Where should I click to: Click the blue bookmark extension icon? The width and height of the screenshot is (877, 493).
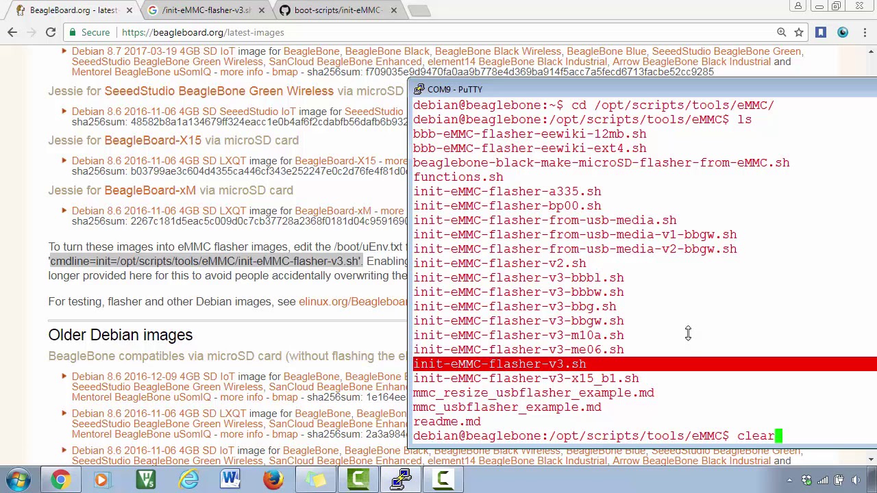point(821,32)
